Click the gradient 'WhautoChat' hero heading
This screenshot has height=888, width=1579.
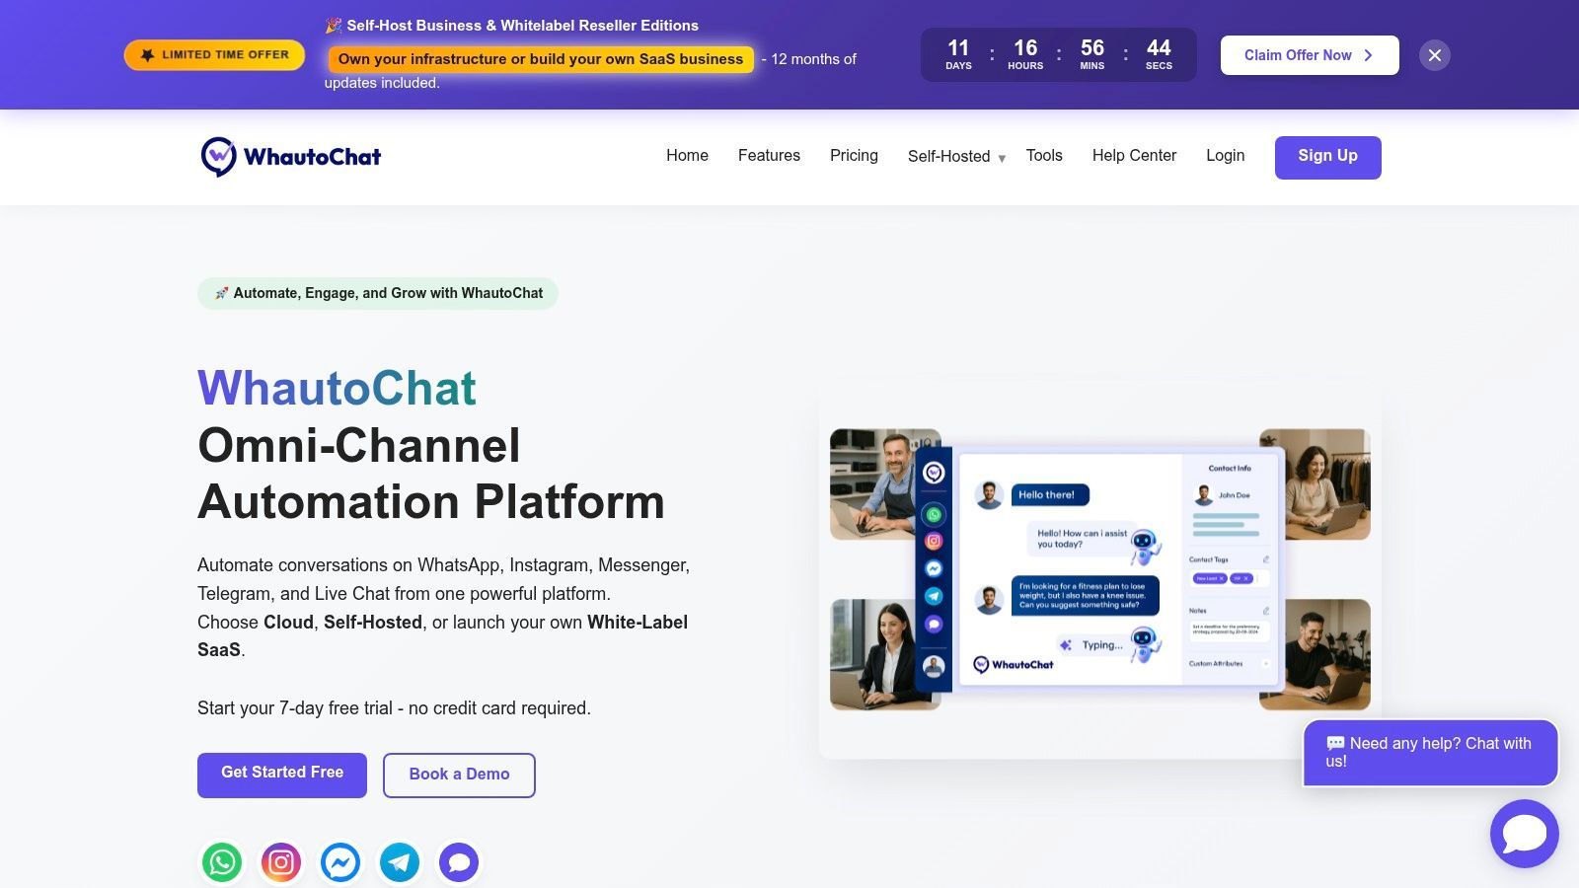click(337, 388)
